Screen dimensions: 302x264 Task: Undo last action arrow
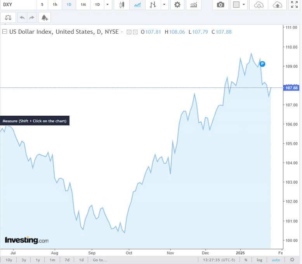22,18
